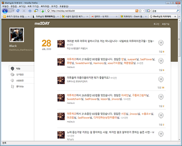Open the address bar URL history dropdown
Screen dimensions: 182x146
pyautogui.click(x=144, y=11)
